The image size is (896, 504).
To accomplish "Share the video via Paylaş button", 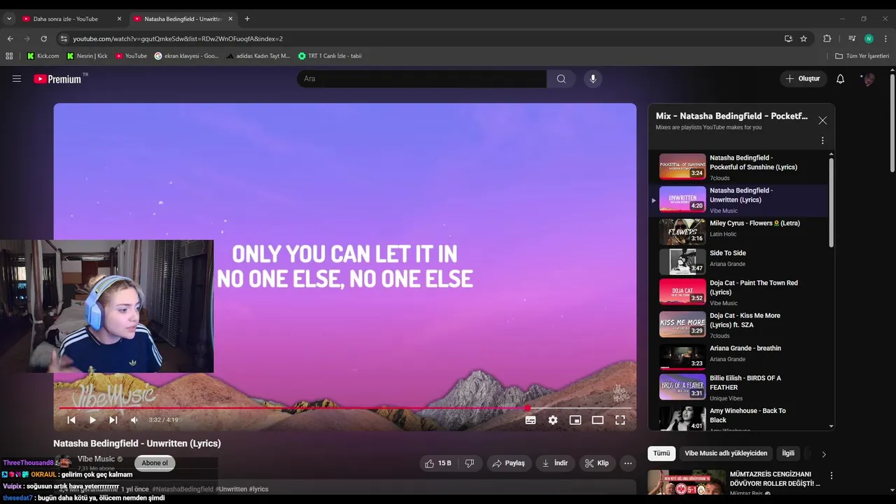I will pyautogui.click(x=509, y=463).
